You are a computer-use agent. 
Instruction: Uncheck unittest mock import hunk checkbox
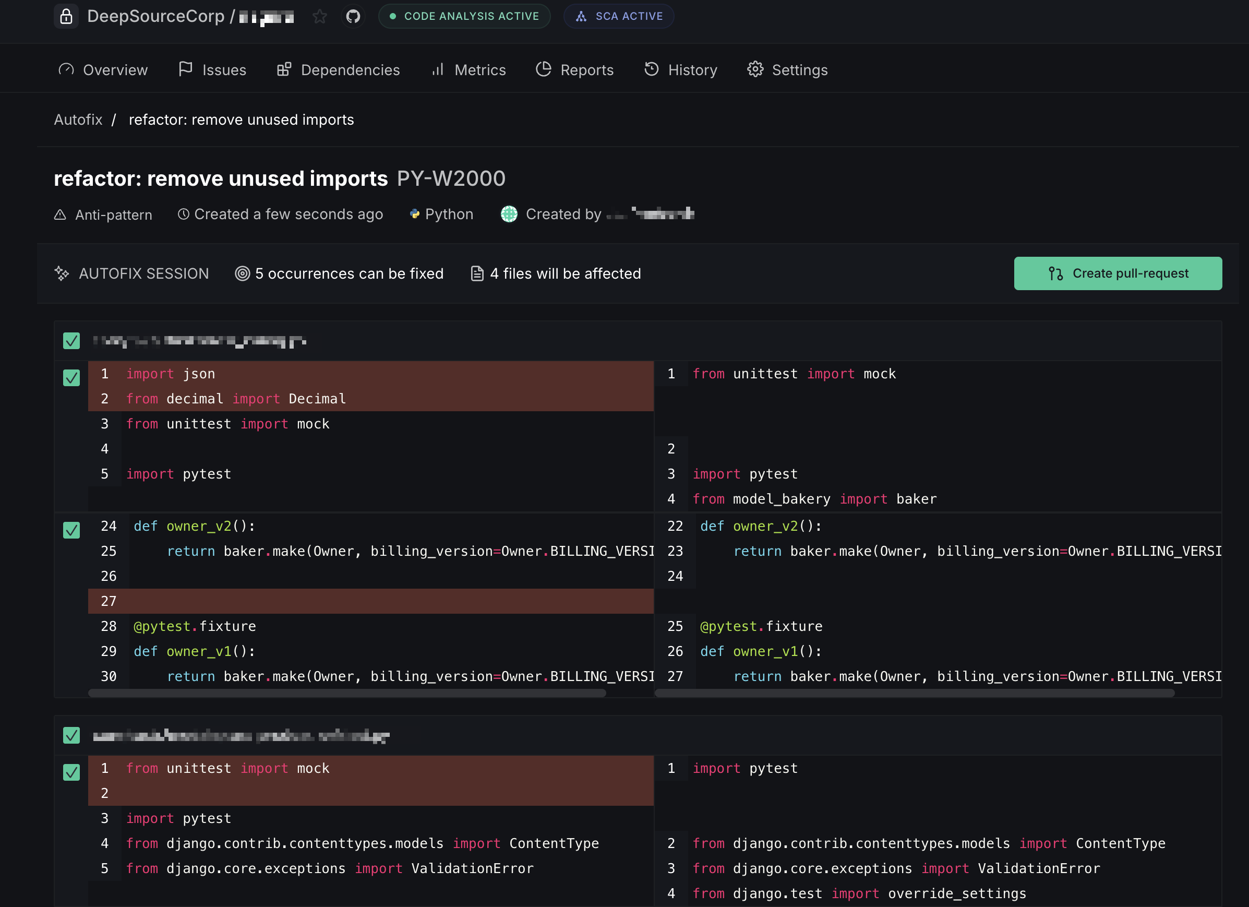pos(71,772)
